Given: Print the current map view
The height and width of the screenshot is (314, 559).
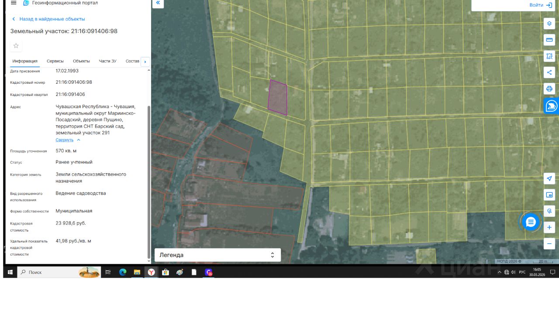Looking at the screenshot, I should click(549, 89).
